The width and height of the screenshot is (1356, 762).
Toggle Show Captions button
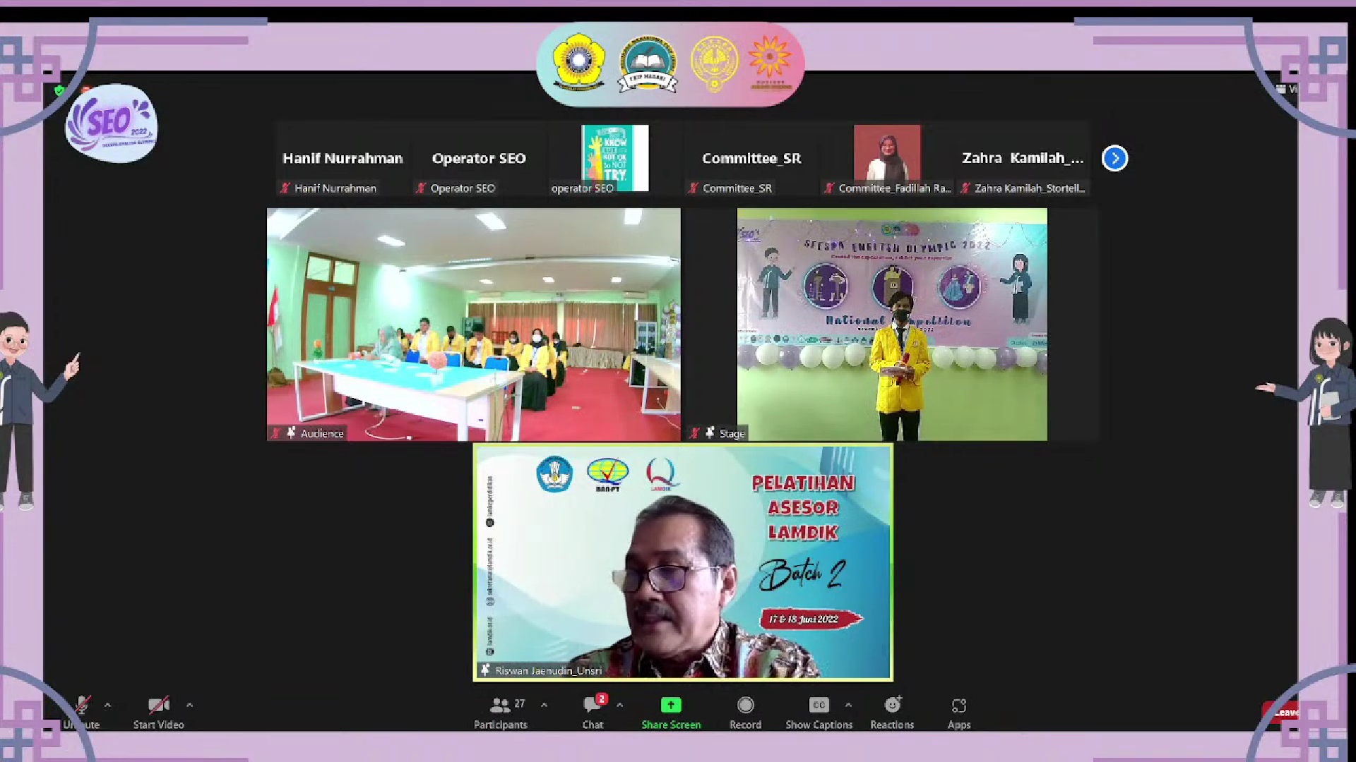pos(819,713)
